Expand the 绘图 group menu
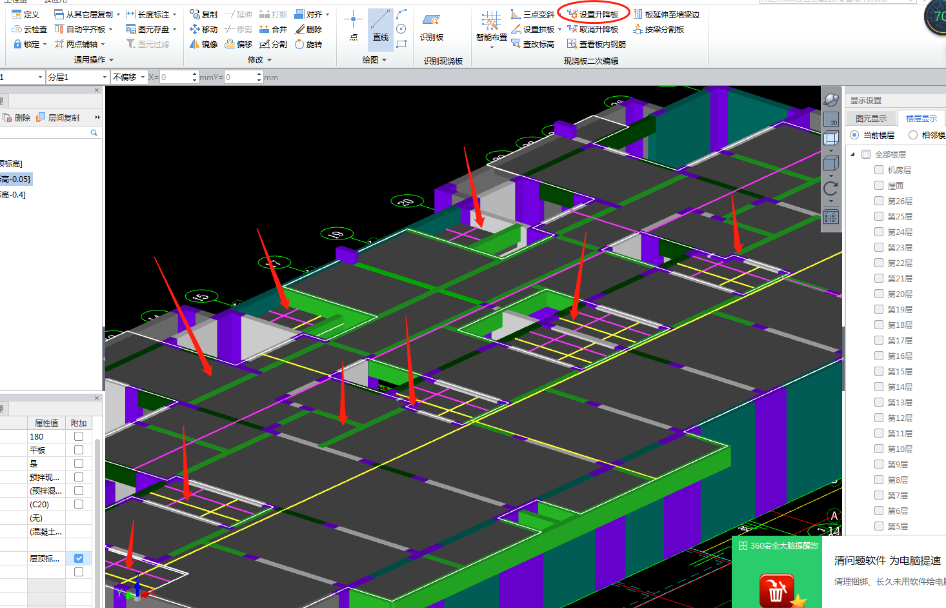 click(x=374, y=59)
